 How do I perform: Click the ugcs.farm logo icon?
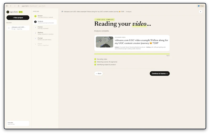(8, 12)
